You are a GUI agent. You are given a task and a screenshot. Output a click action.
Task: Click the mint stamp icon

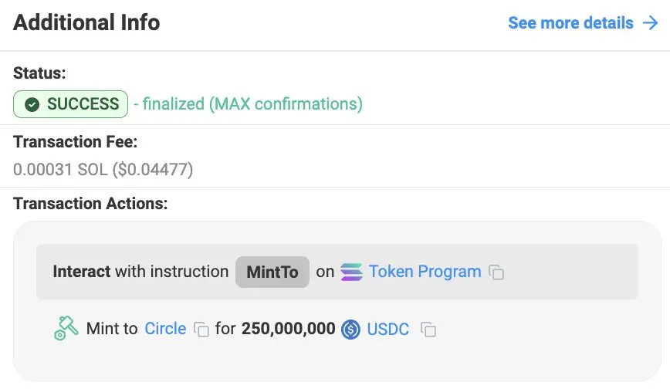[66, 329]
